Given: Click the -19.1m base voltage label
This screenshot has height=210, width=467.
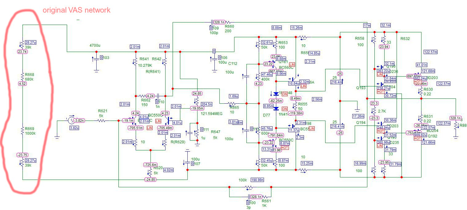Looking at the screenshot, I should coord(128,121).
